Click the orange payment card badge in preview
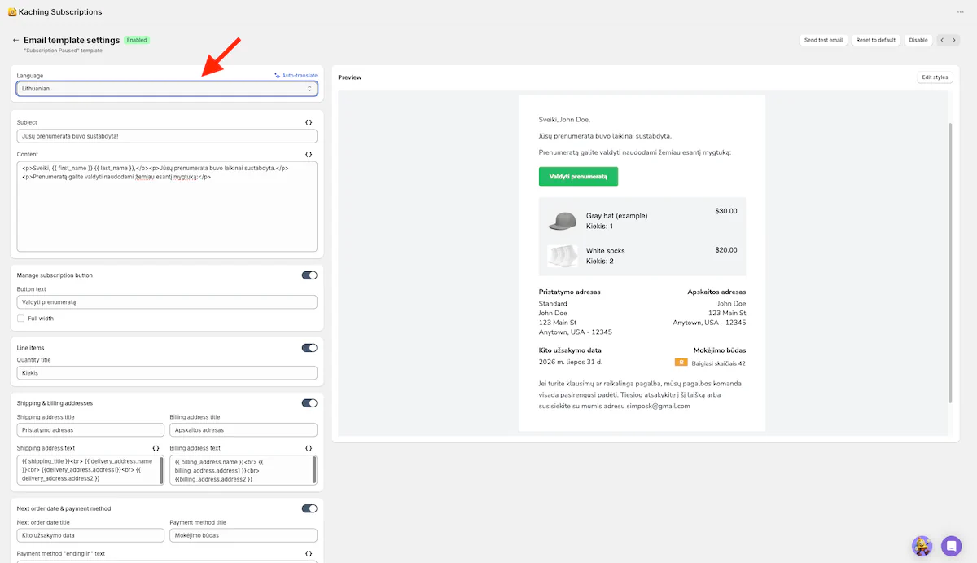Screen dimensions: 977x563 click(681, 363)
